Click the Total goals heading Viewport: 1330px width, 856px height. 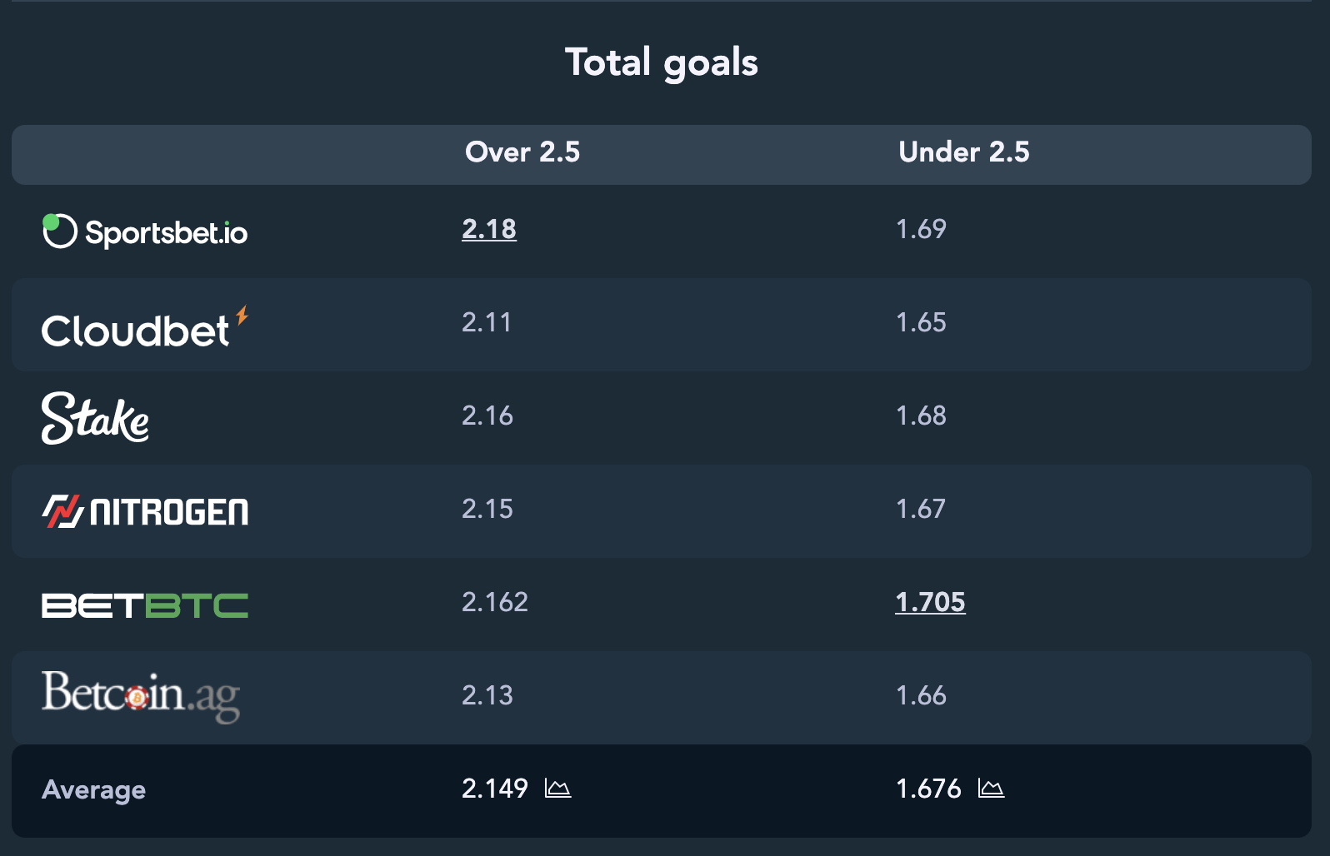point(662,63)
